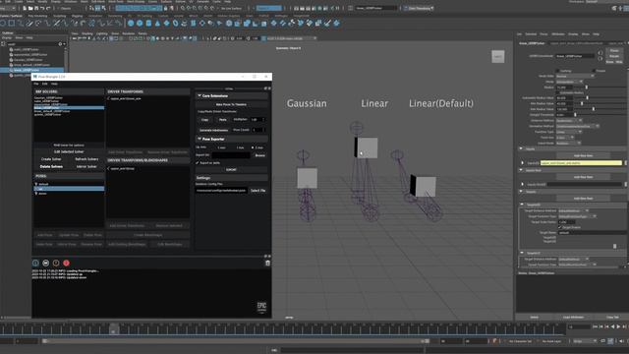Create a NURBS cylinder from the shelf
The height and width of the screenshot is (354, 629).
[x=148, y=24]
